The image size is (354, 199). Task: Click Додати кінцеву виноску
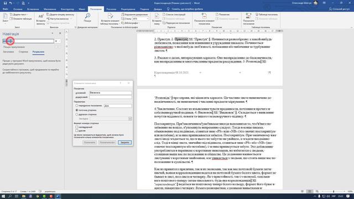[60, 14]
